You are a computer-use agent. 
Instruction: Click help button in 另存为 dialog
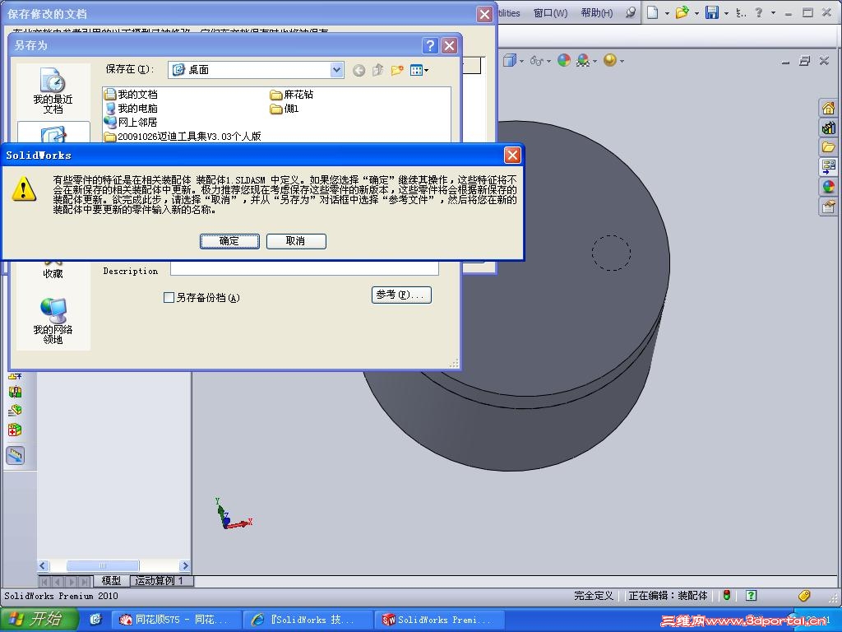tap(429, 46)
